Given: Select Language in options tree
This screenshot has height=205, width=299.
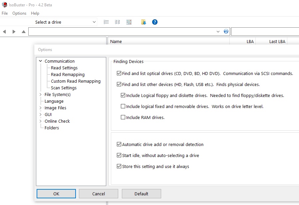Looking at the screenshot, I should [54, 101].
